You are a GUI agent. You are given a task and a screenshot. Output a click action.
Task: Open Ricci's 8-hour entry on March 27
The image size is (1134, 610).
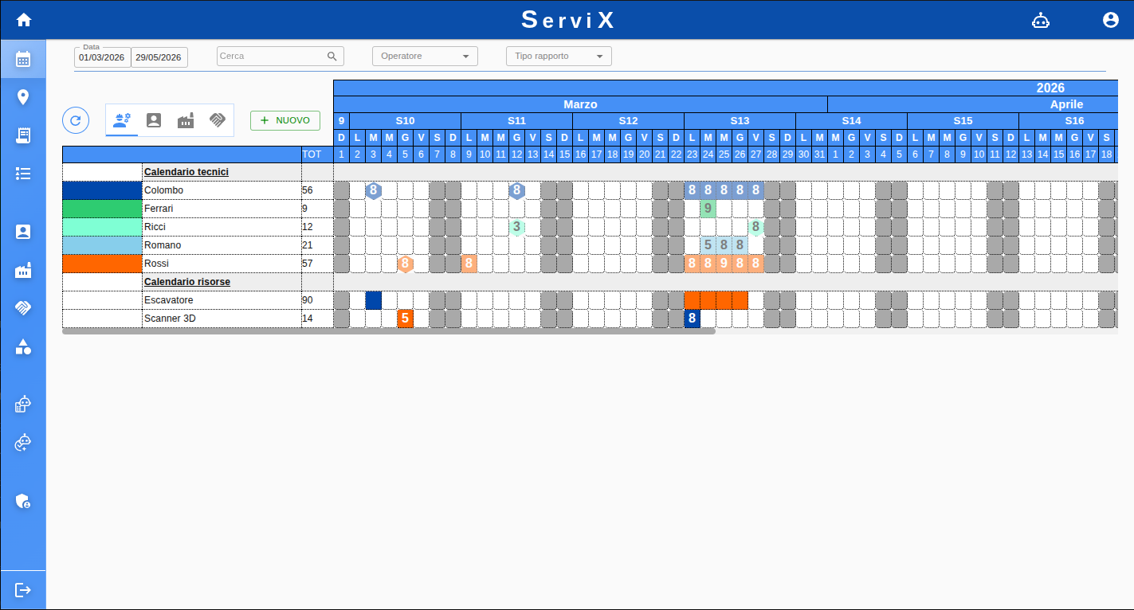pyautogui.click(x=755, y=227)
